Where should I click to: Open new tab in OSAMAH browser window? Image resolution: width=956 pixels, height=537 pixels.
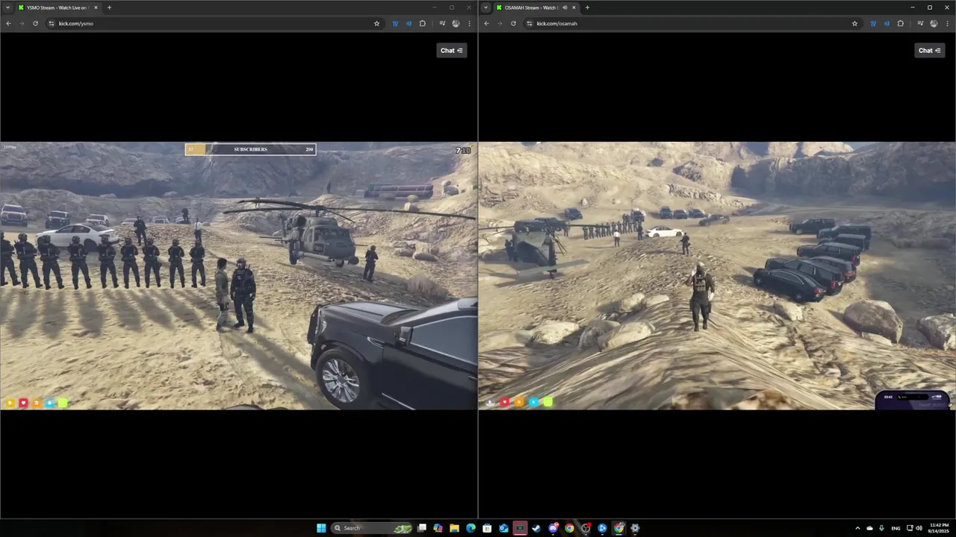[x=587, y=7]
